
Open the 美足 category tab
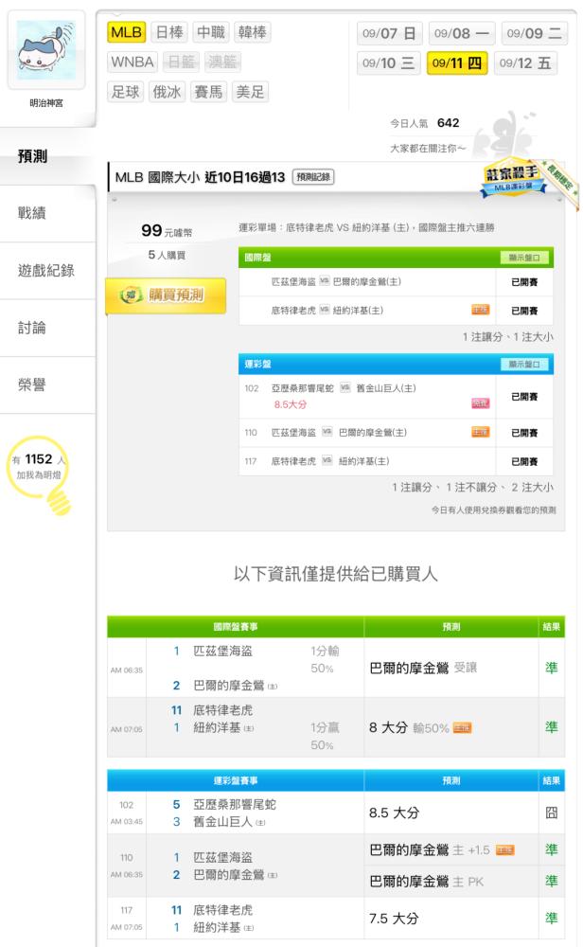click(x=250, y=92)
